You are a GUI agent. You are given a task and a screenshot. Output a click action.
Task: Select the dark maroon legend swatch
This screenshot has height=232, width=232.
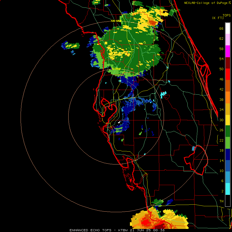(228, 63)
